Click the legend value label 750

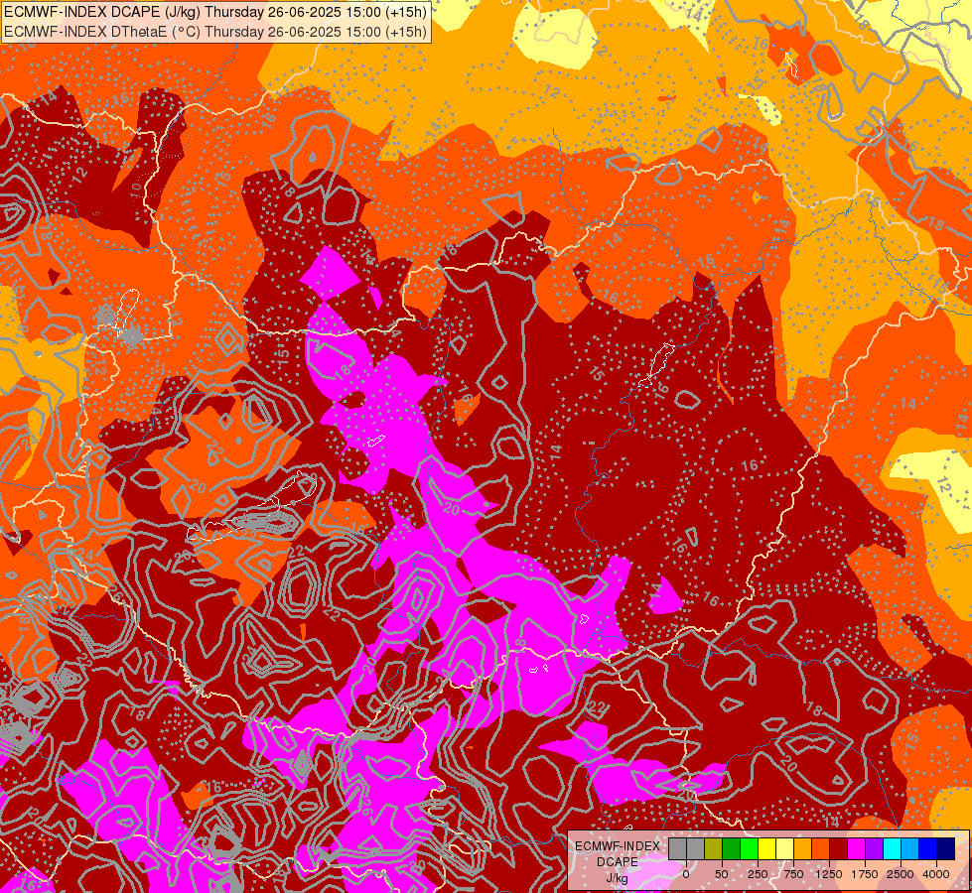coord(793,874)
